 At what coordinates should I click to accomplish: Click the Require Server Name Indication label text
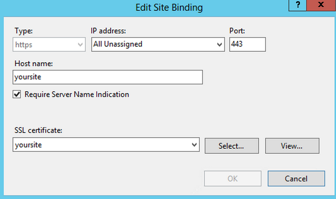77,95
